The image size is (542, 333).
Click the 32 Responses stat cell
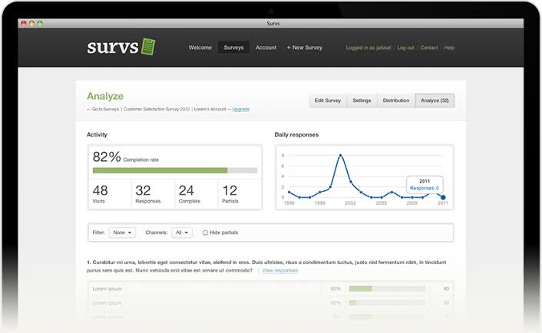(153, 194)
